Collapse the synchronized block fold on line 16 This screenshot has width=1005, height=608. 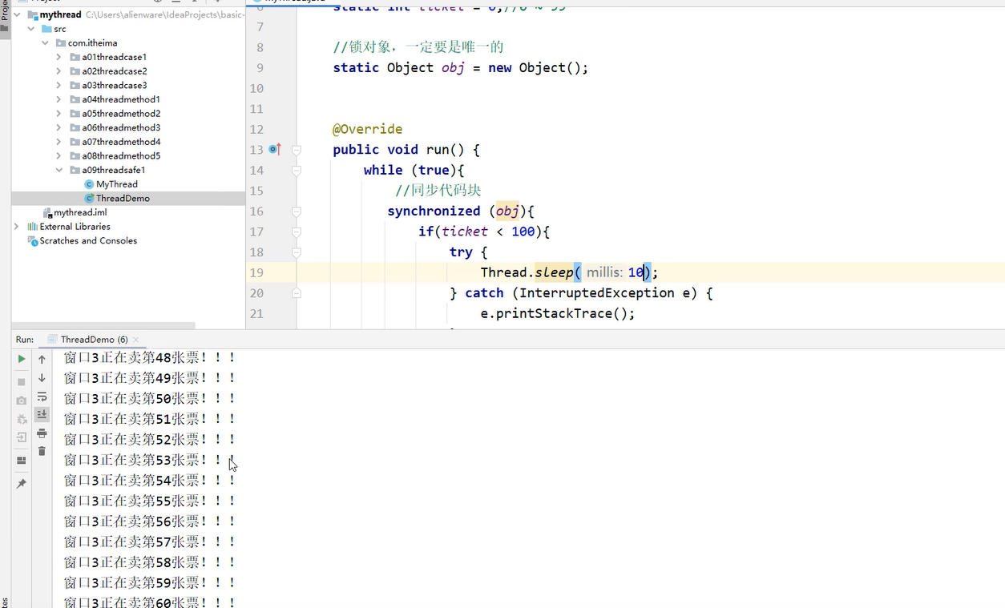[x=297, y=211]
